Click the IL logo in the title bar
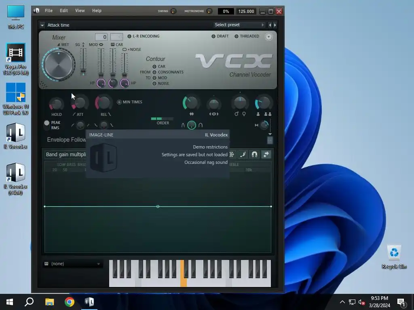This screenshot has width=414, height=310. coord(36,10)
